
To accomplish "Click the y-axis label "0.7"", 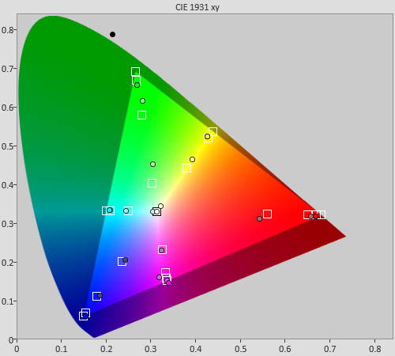I will tap(7, 69).
